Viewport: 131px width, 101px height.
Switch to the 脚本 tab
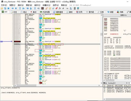[70, 12]
